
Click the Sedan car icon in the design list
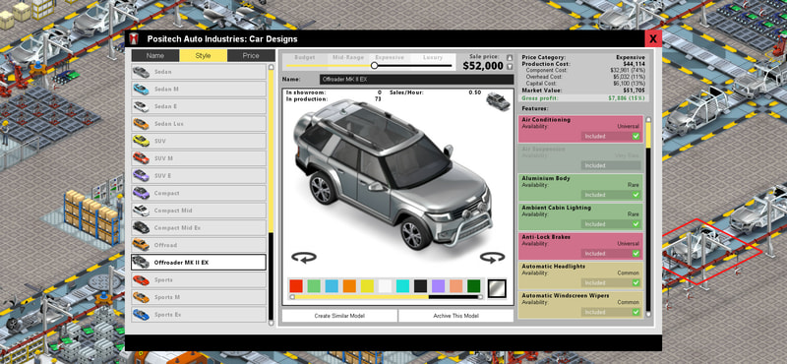141,72
